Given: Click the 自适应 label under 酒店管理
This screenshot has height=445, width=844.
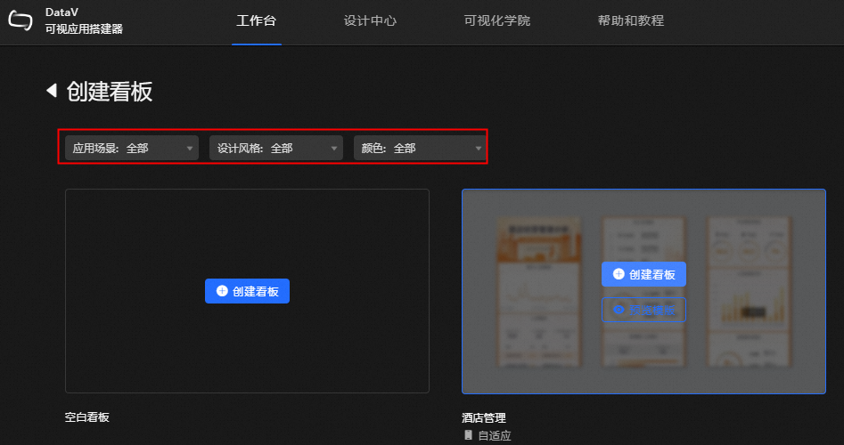Looking at the screenshot, I should click(495, 435).
